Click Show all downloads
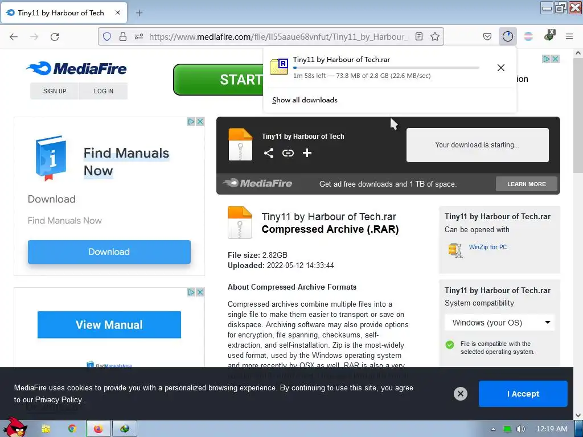The height and width of the screenshot is (437, 583). point(305,100)
